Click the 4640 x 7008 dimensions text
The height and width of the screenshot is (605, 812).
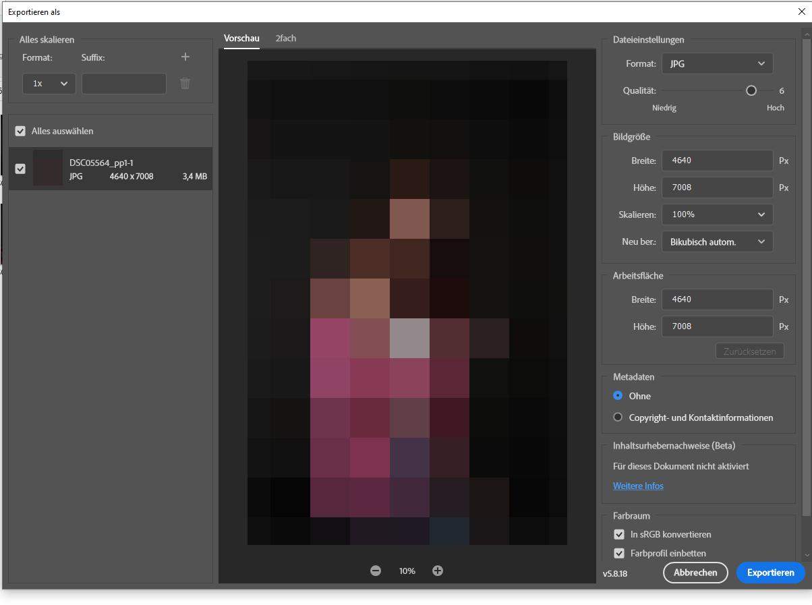[132, 177]
